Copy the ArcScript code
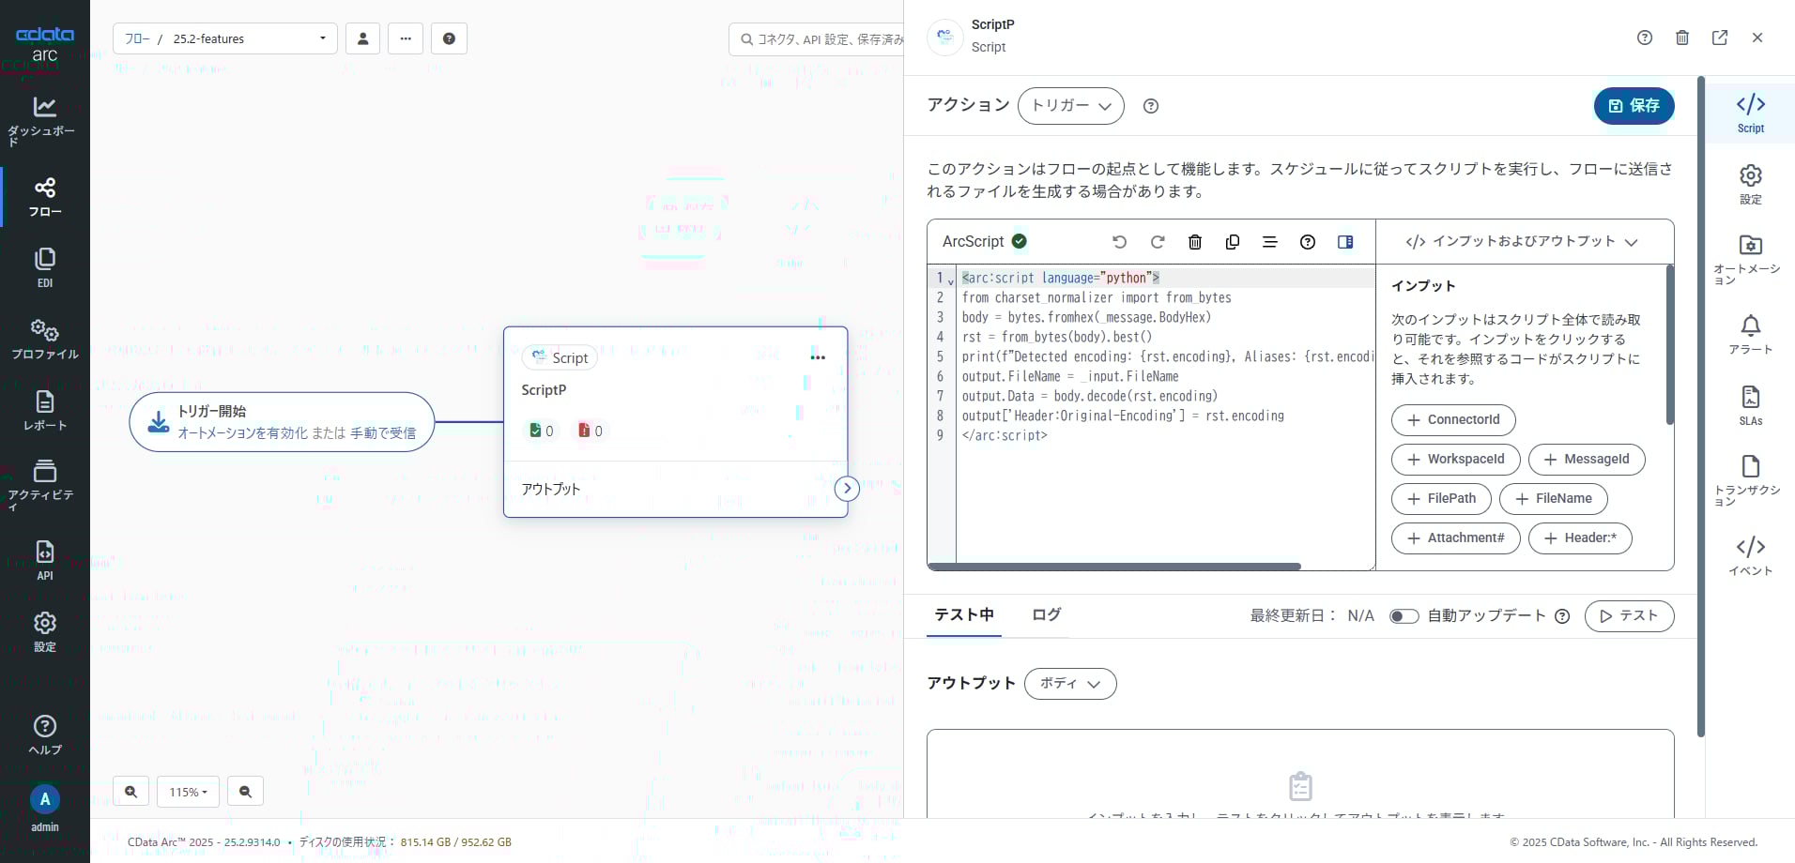Image resolution: width=1795 pixels, height=863 pixels. (1232, 241)
